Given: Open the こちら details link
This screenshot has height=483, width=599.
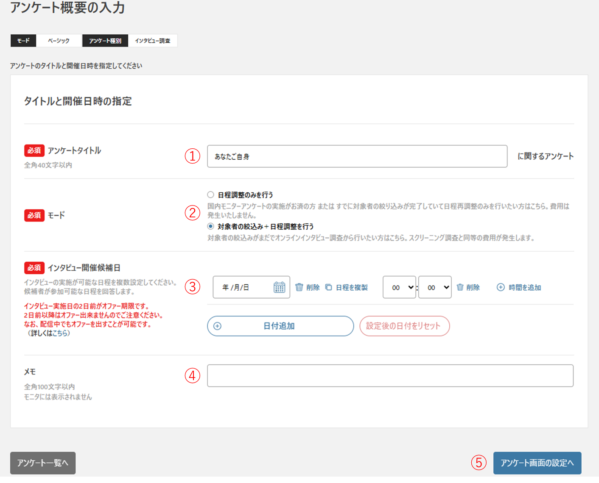Looking at the screenshot, I should tap(60, 333).
